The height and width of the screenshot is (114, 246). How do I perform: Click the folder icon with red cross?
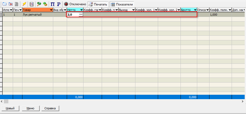(x=10, y=4)
